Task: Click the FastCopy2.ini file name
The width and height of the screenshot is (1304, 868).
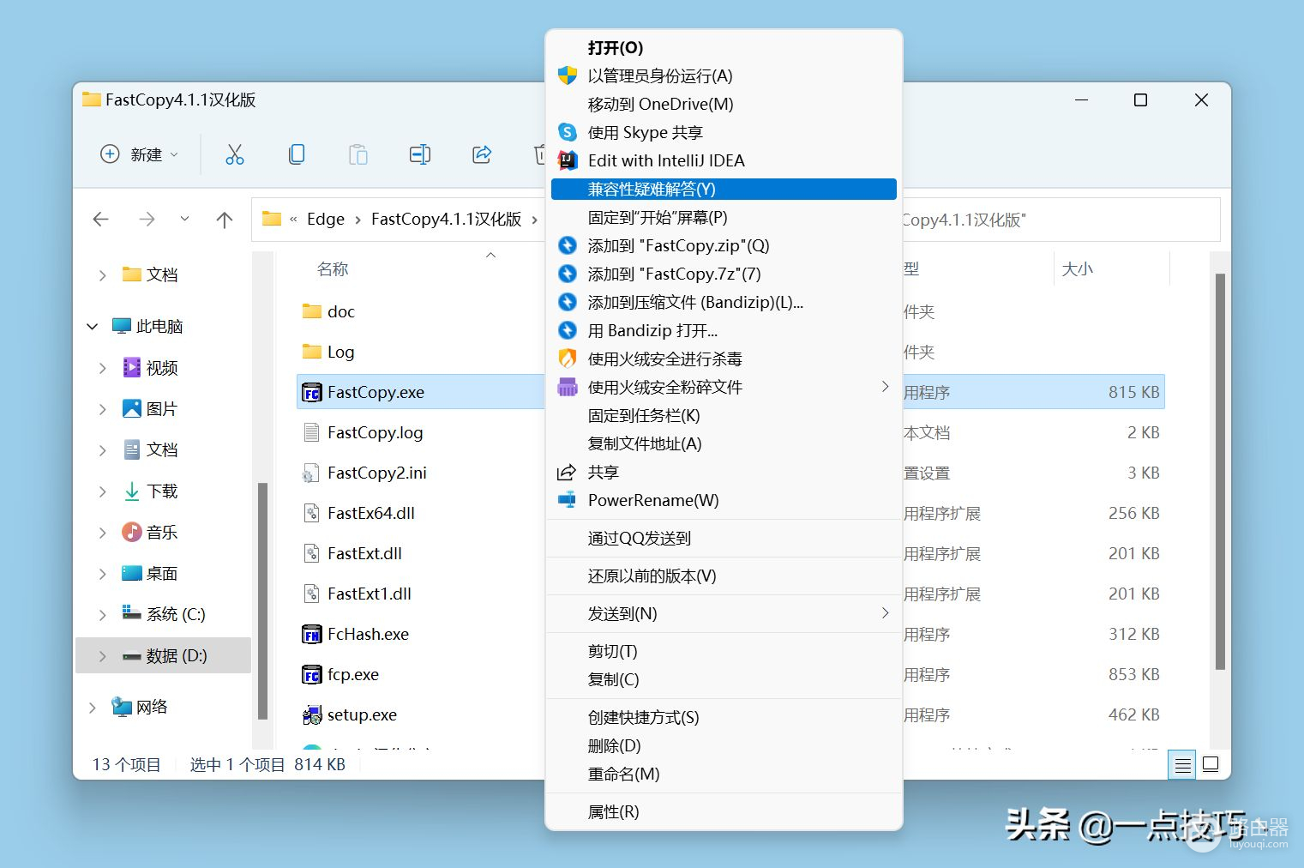Action: coord(377,473)
